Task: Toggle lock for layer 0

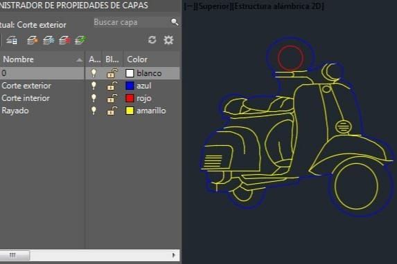Action: pos(112,73)
